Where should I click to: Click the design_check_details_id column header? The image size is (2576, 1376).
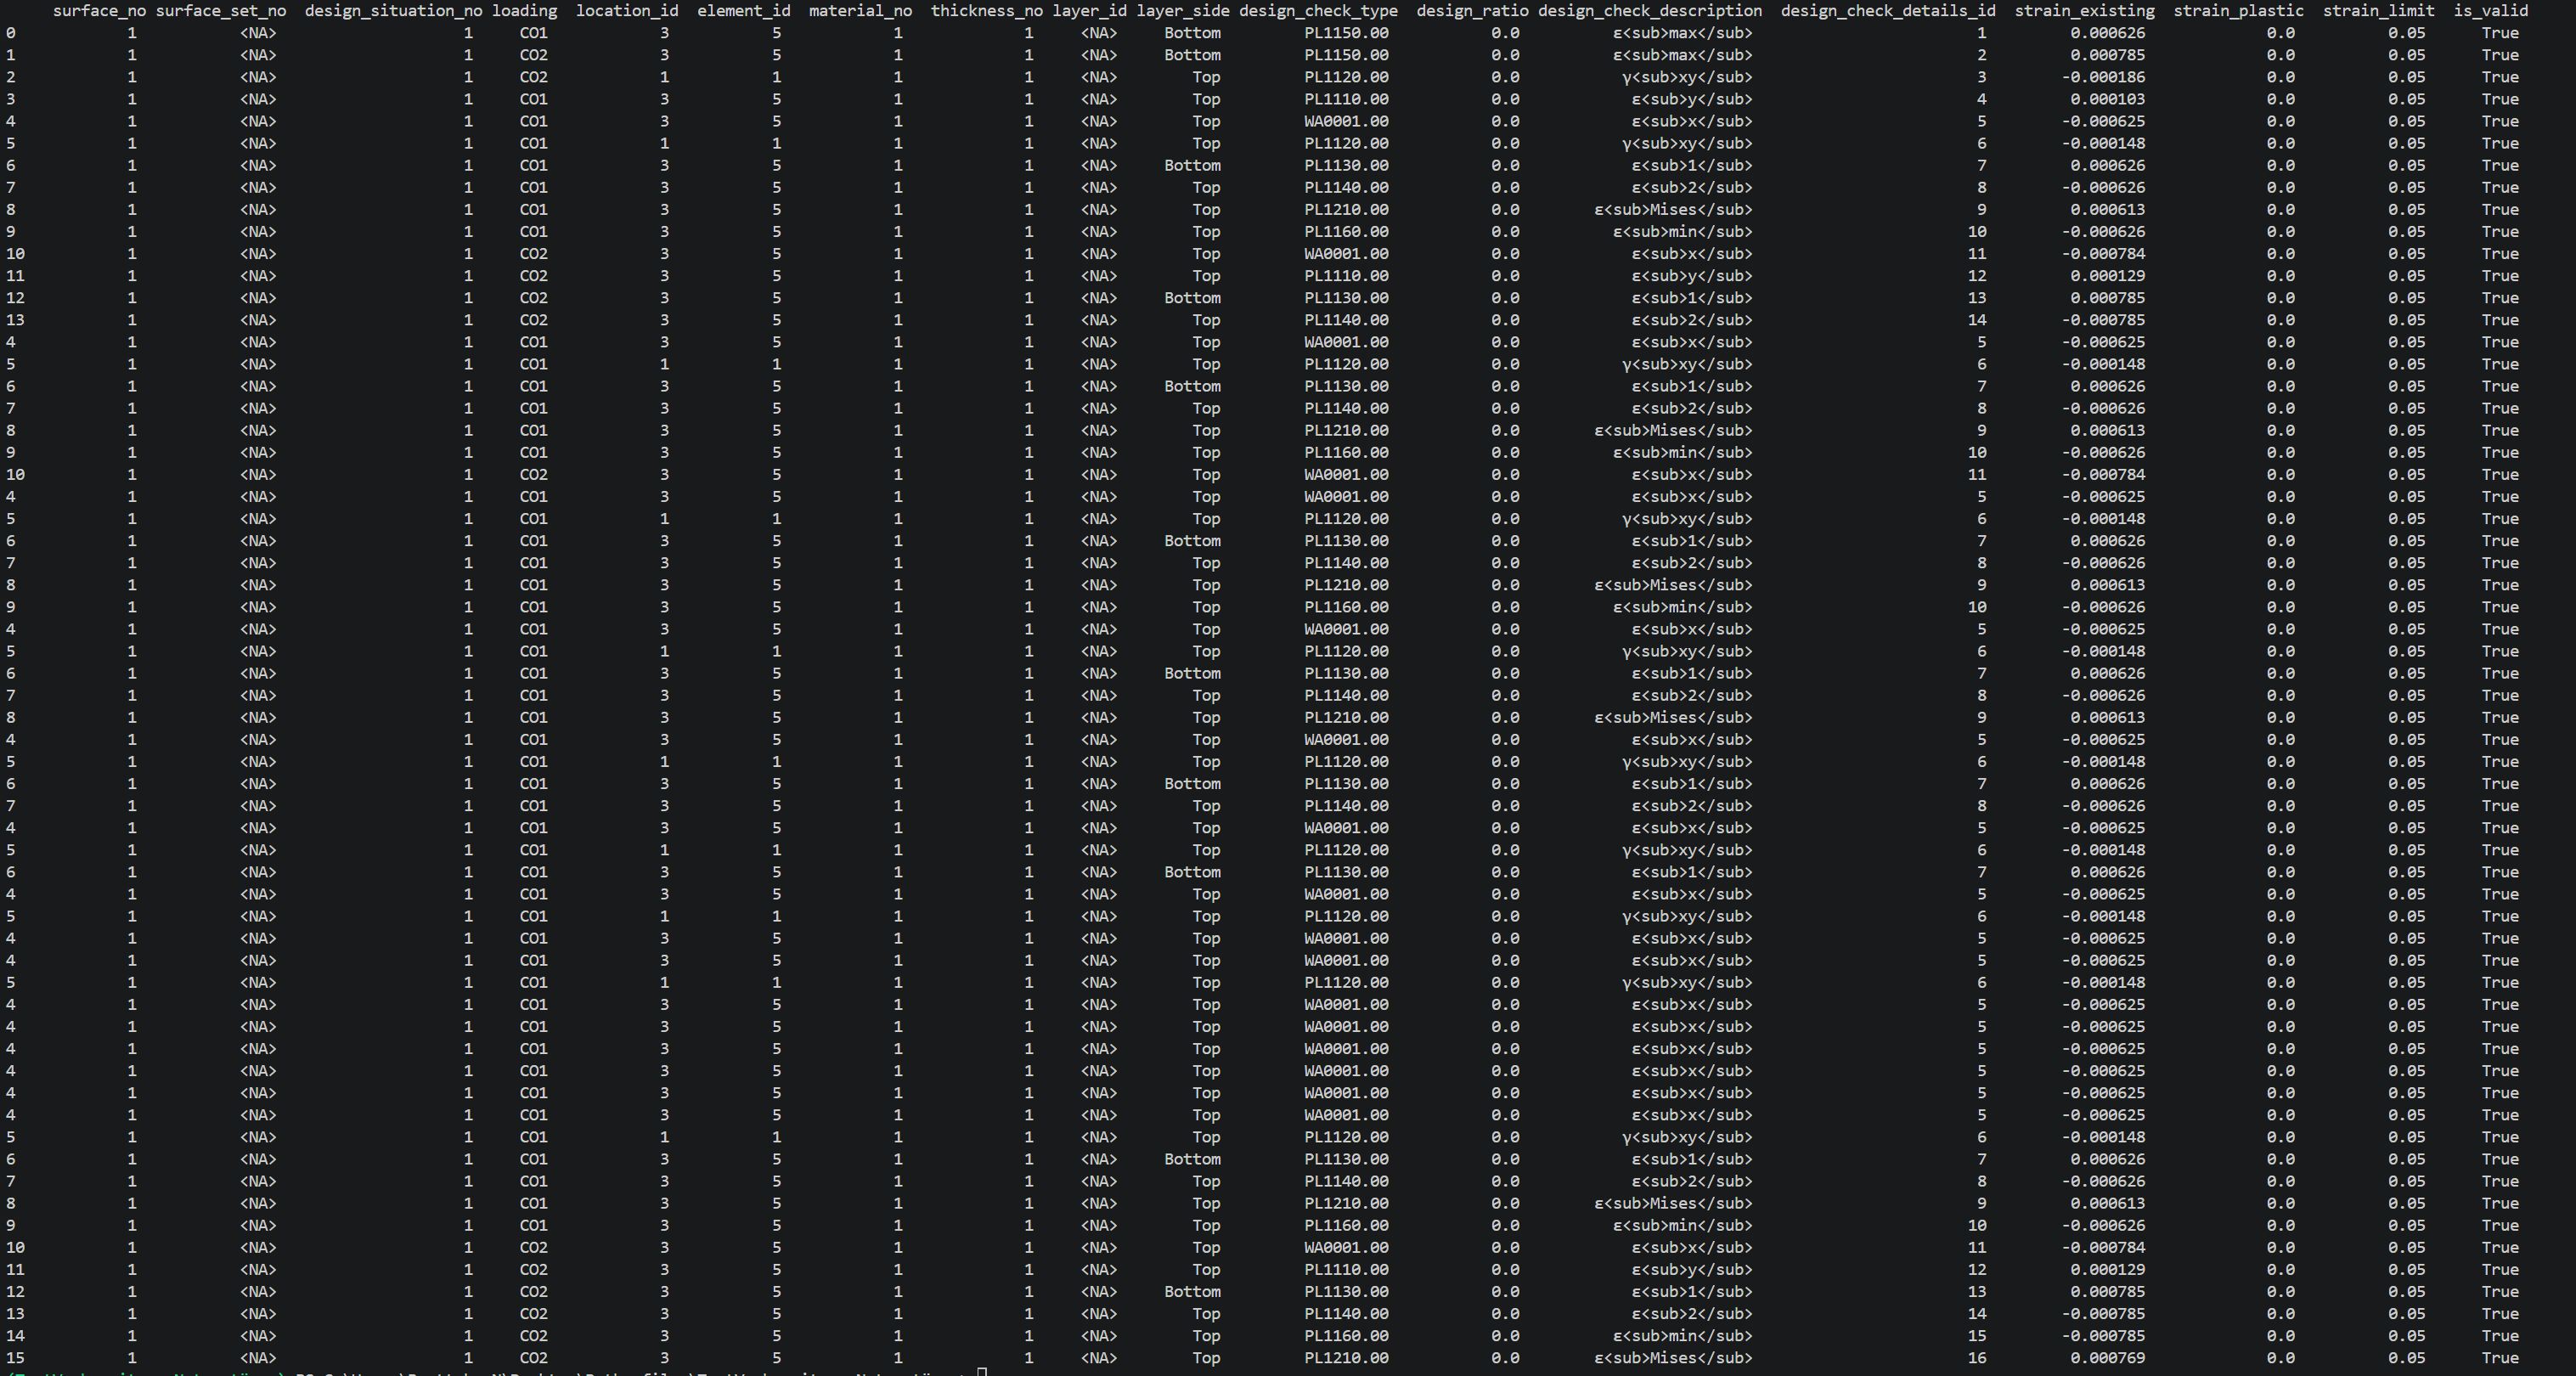coord(1887,11)
